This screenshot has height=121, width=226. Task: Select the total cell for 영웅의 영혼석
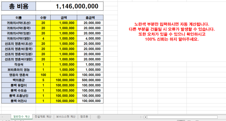tap(90, 75)
